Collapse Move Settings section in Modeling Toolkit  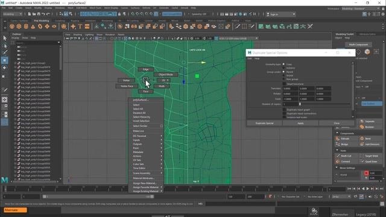click(337, 168)
